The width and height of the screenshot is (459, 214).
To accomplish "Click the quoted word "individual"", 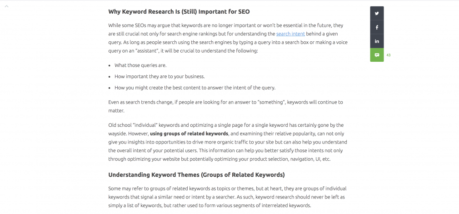I will click(145, 125).
